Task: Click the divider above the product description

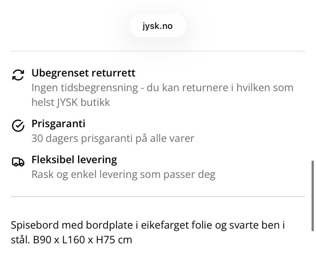Action: click(x=157, y=197)
